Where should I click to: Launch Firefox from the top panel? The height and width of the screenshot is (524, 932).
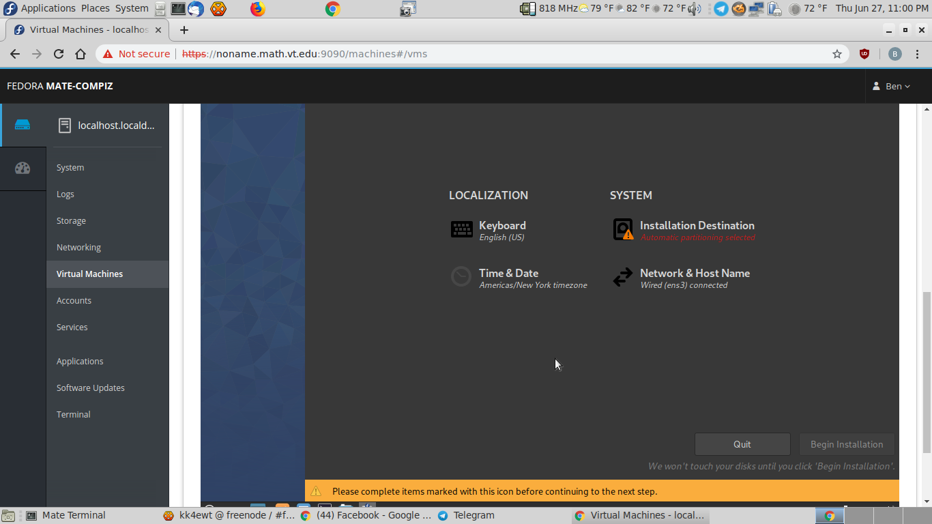point(257,9)
